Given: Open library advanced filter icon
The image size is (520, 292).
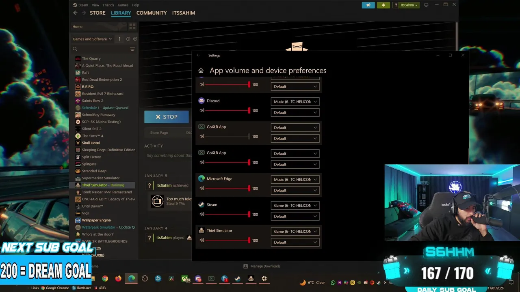Looking at the screenshot, I should [132, 49].
